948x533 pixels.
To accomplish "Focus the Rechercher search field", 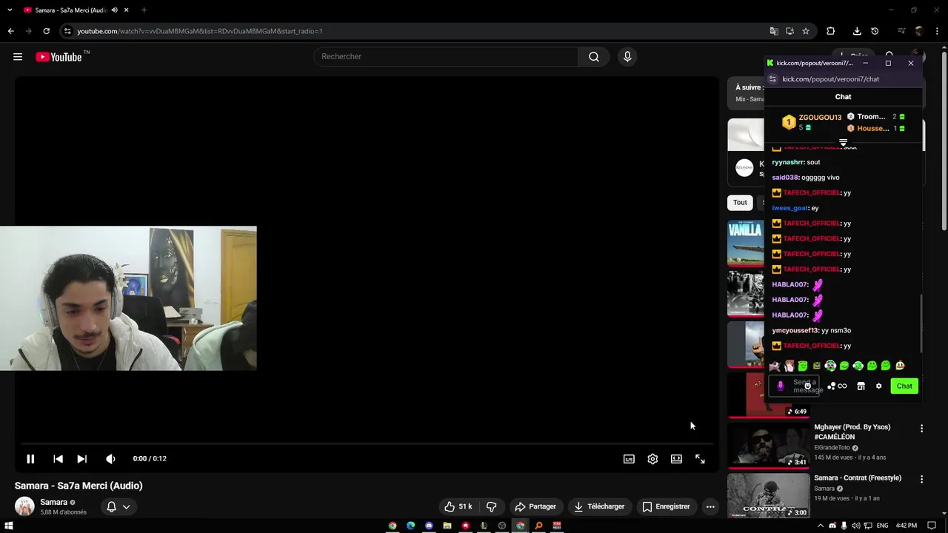I will 446,57.
